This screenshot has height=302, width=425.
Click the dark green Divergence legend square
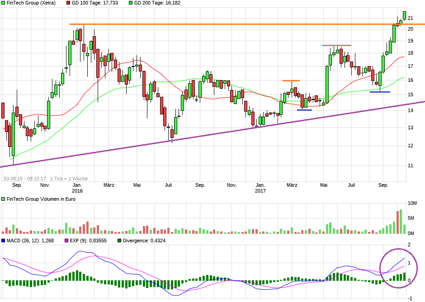(119, 241)
